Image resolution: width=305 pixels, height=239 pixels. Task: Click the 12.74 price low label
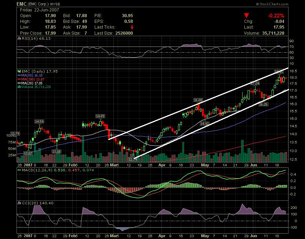[x=133, y=159]
